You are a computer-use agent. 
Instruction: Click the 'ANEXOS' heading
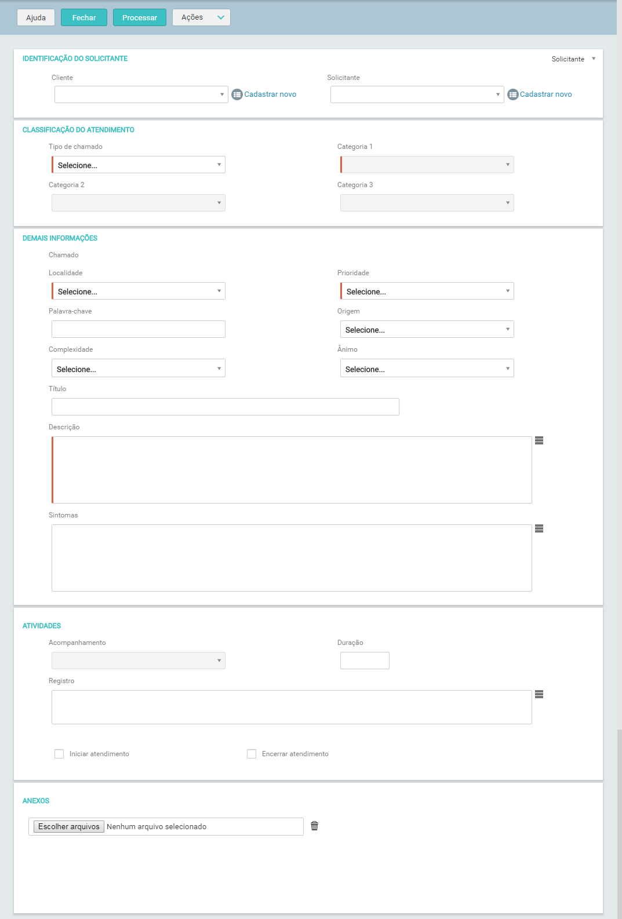(36, 801)
